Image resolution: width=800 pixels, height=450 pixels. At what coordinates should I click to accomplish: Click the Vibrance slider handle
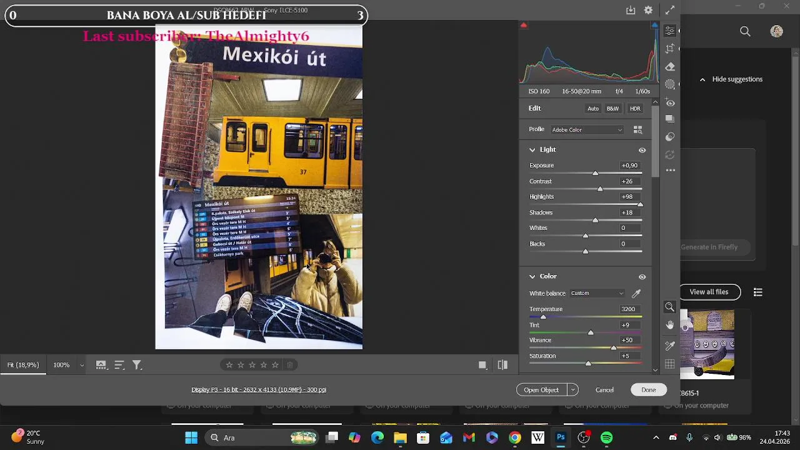pyautogui.click(x=614, y=347)
